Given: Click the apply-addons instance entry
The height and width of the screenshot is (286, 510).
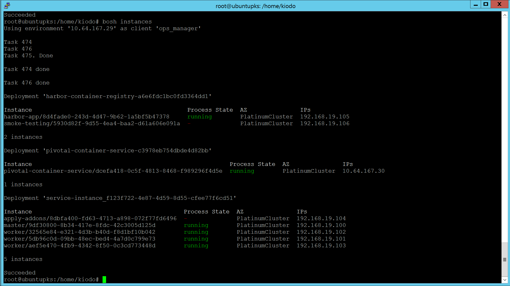Looking at the screenshot, I should click(x=90, y=218).
